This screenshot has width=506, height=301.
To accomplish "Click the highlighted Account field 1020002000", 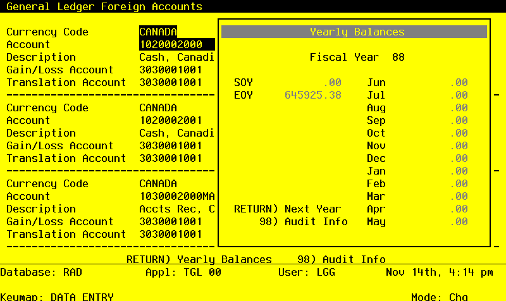I will [177, 44].
